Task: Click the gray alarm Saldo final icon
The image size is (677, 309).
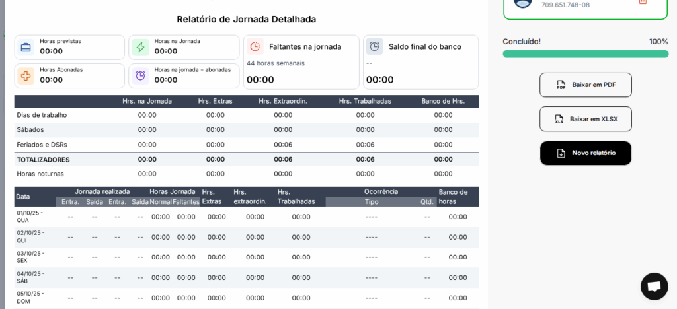Action: [x=374, y=46]
